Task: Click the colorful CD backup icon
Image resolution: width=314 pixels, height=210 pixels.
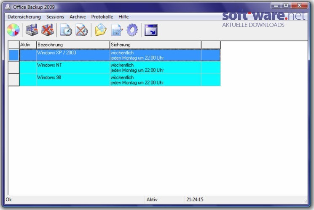Action: (x=13, y=30)
